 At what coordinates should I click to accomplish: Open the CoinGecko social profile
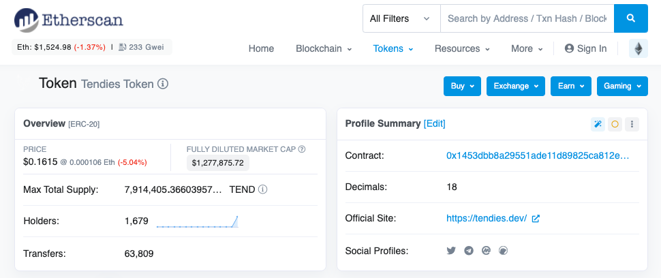(x=503, y=251)
